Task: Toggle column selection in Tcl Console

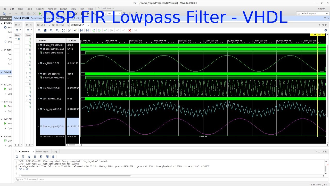Action: (47, 157)
